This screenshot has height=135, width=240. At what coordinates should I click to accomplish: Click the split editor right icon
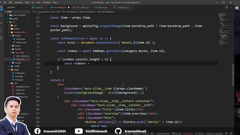click(x=226, y=7)
